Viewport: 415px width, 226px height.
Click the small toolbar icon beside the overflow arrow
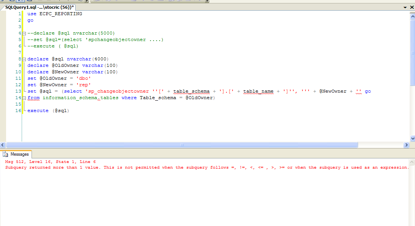pyautogui.click(x=80, y=2)
